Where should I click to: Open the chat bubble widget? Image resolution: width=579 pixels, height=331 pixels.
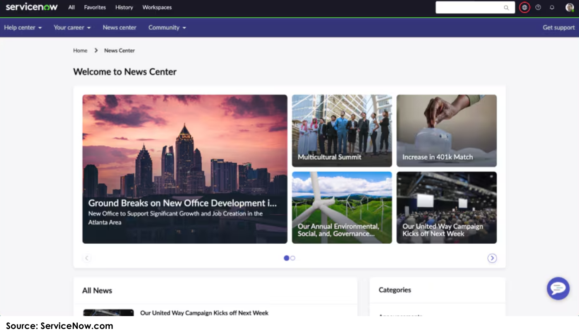click(x=558, y=288)
